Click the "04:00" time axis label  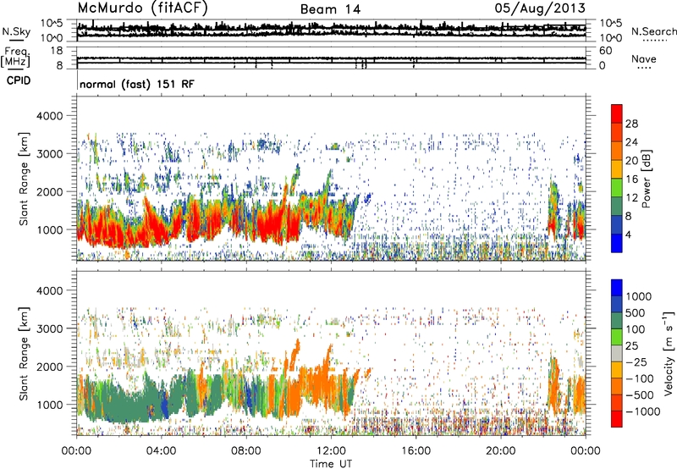coord(162,451)
